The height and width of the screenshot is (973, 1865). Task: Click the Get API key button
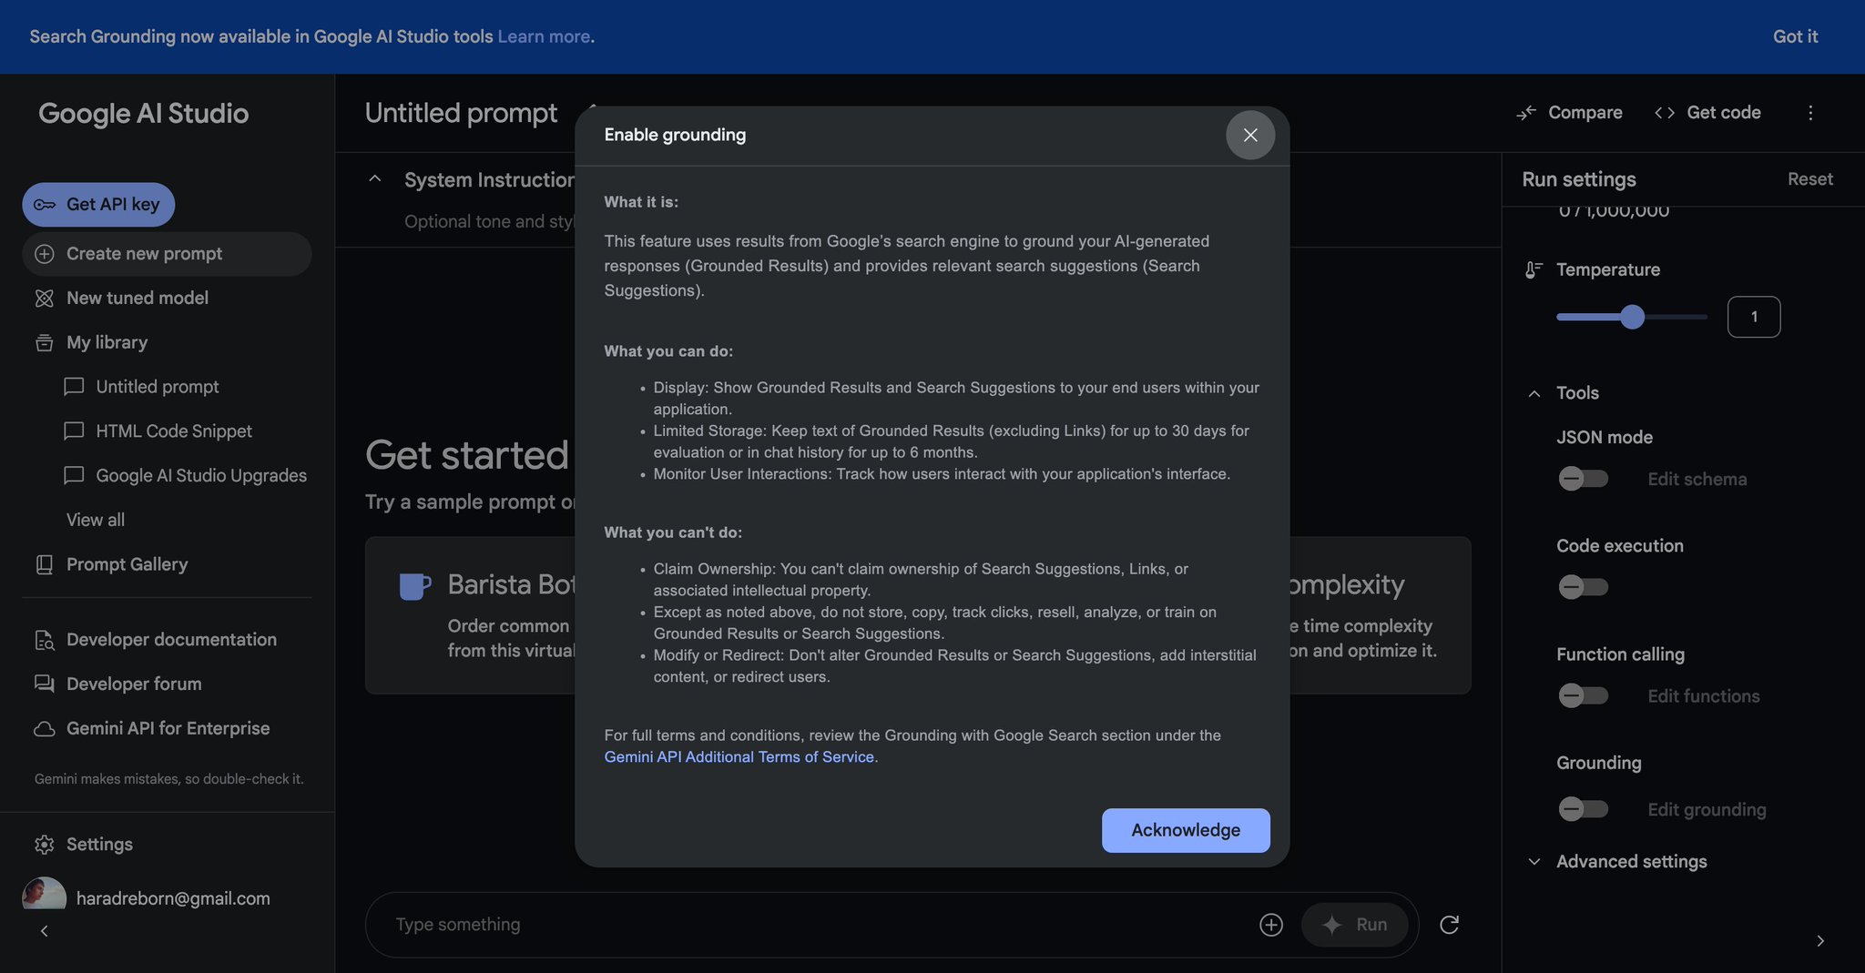98,205
